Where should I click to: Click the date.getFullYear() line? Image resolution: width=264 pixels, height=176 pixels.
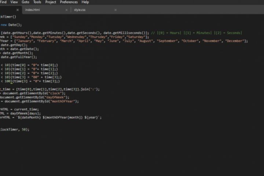pyautogui.click(x=19, y=57)
